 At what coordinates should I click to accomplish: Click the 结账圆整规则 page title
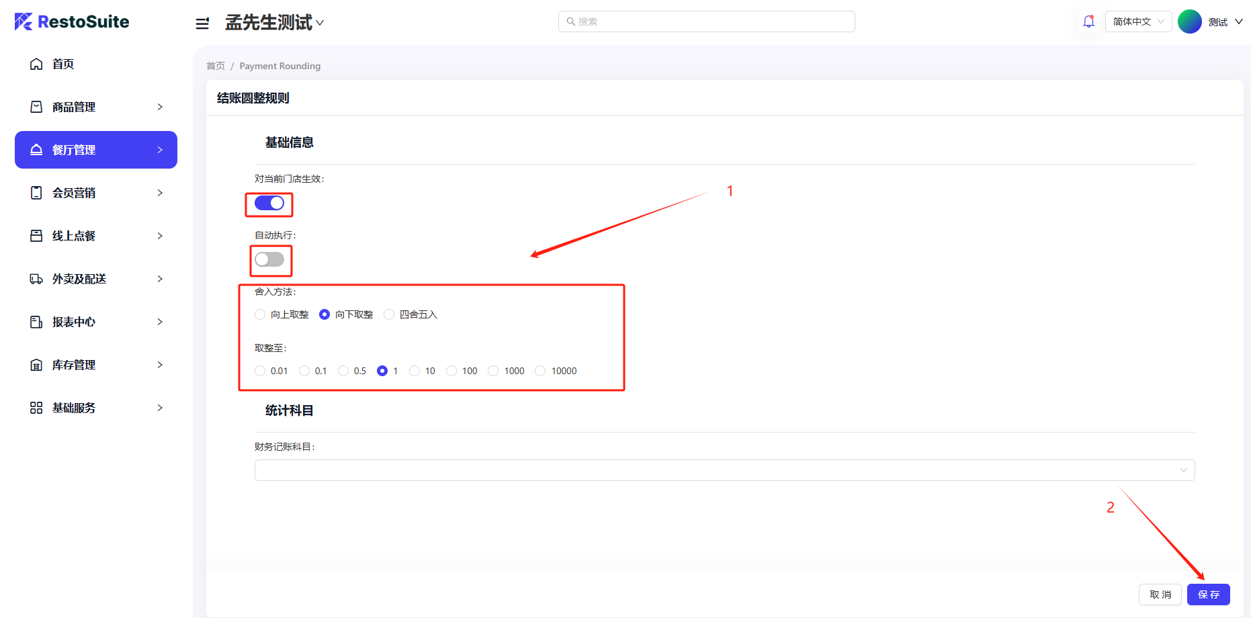pyautogui.click(x=253, y=98)
